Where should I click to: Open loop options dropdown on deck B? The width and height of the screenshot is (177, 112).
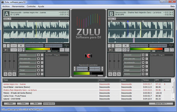coord(128,50)
